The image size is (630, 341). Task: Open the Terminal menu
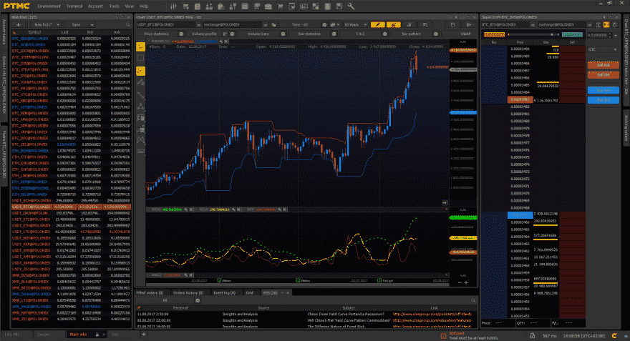[74, 5]
